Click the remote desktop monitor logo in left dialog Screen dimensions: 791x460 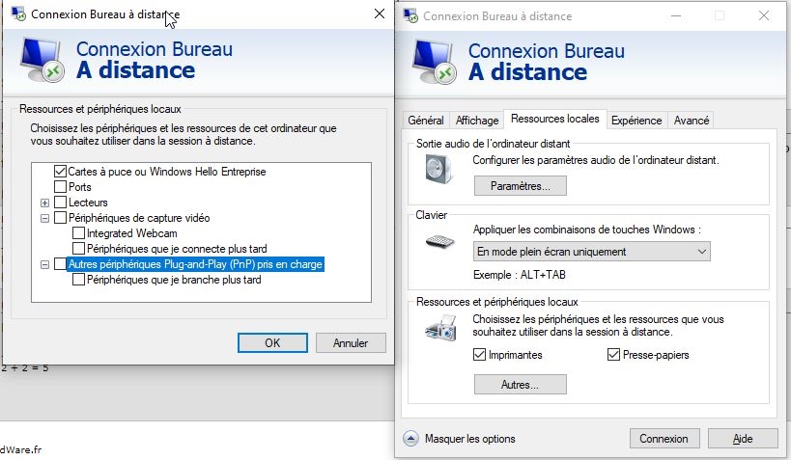(42, 60)
